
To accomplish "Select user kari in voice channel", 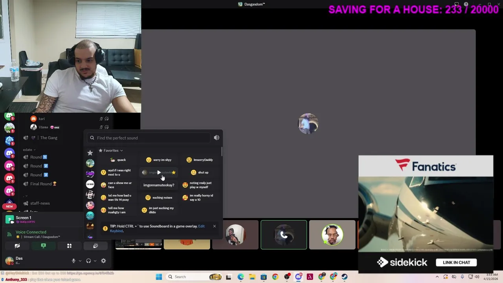I will tap(37, 119).
